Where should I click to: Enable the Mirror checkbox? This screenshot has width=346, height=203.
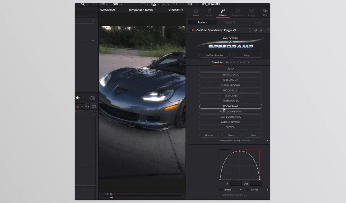pos(247,190)
